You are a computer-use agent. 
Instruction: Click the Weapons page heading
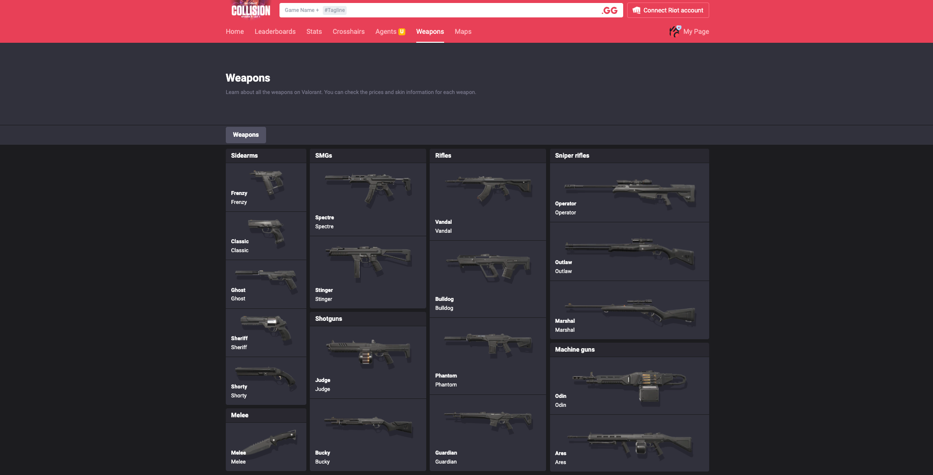pos(248,78)
